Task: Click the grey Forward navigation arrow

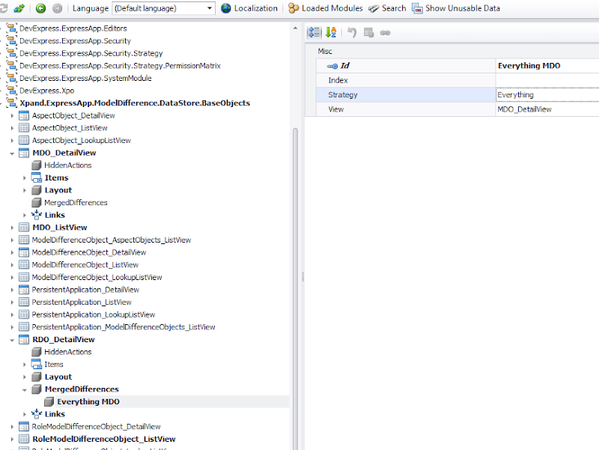Action: point(57,8)
